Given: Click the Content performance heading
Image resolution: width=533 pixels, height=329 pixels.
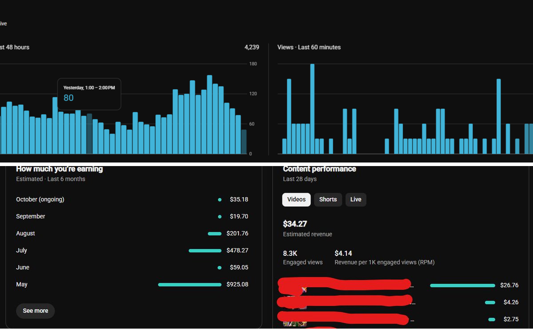Looking at the screenshot, I should click(x=319, y=169).
